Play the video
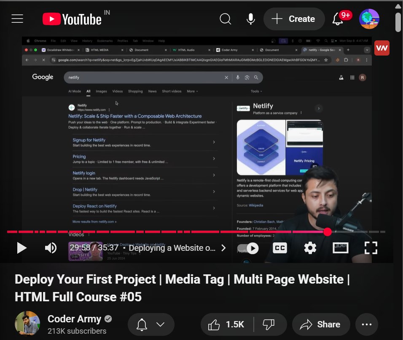This screenshot has width=403, height=340. (x=21, y=248)
